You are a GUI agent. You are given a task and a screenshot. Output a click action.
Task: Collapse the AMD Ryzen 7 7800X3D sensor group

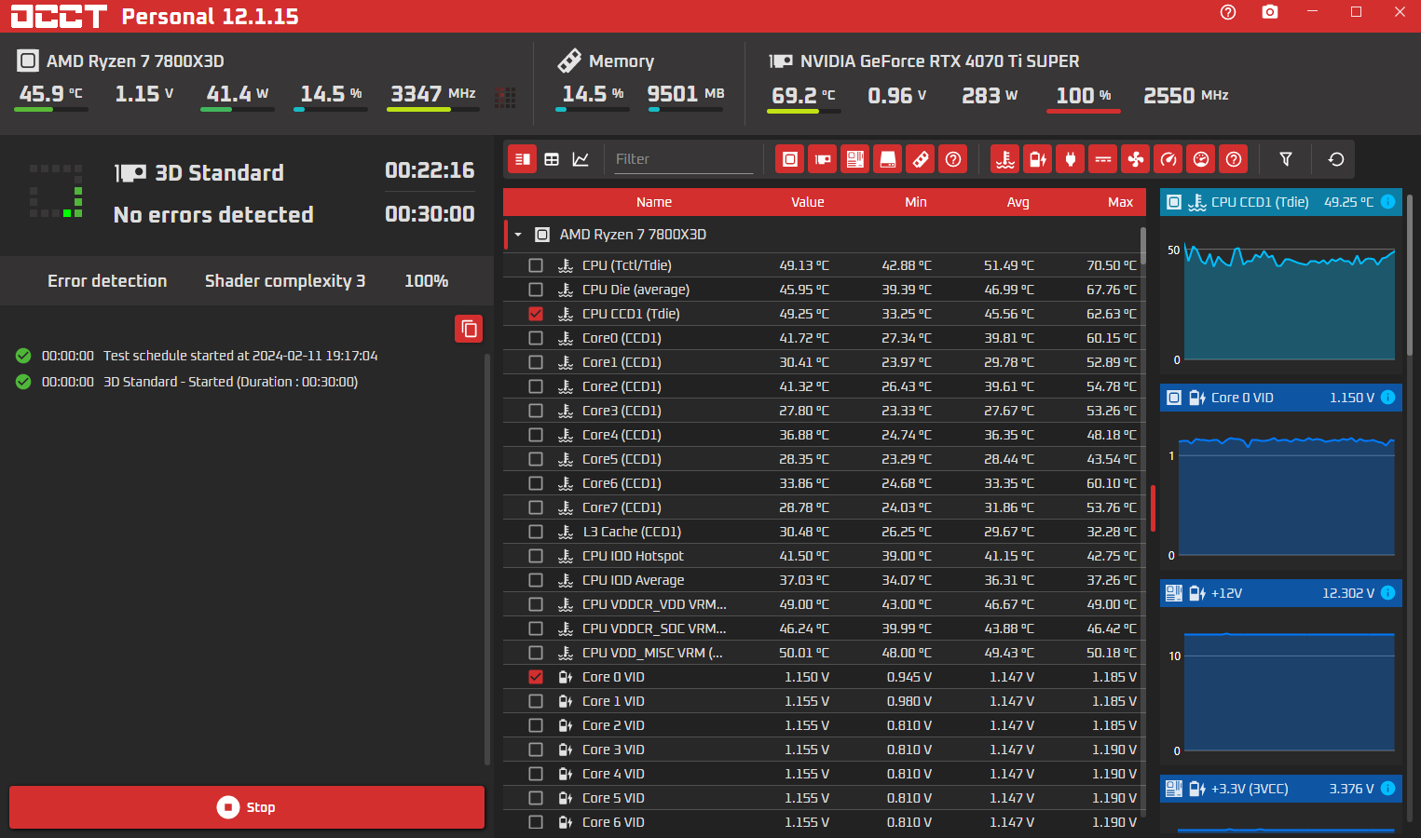pos(518,235)
